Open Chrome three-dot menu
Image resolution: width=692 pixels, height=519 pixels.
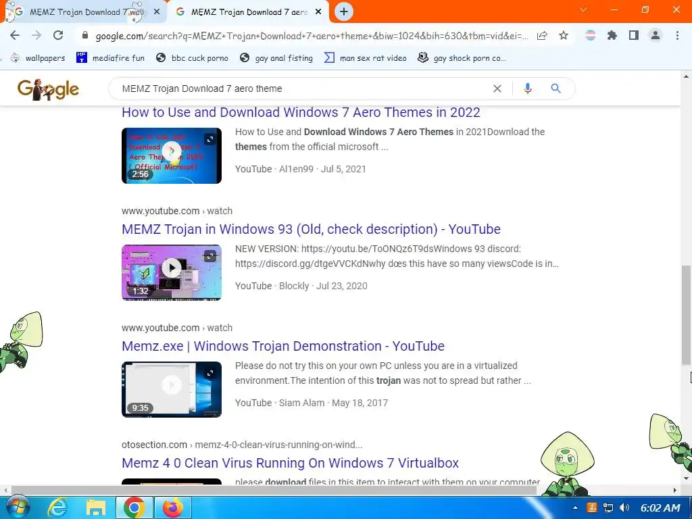pos(677,35)
